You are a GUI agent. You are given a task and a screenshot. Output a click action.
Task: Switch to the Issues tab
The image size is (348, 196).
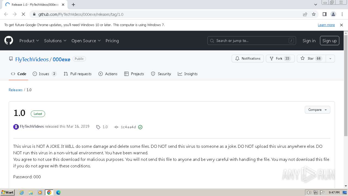45,74
